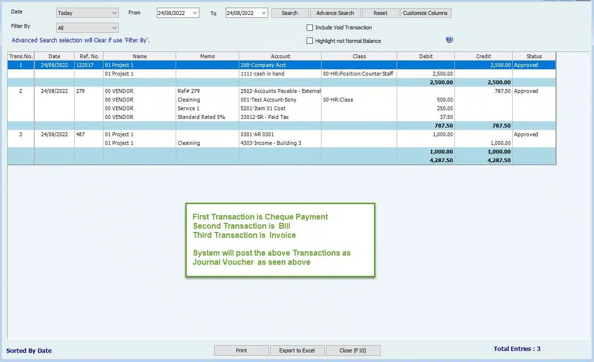Click the Standard Rated 5% memo cell
The width and height of the screenshot is (594, 362).
tap(207, 117)
